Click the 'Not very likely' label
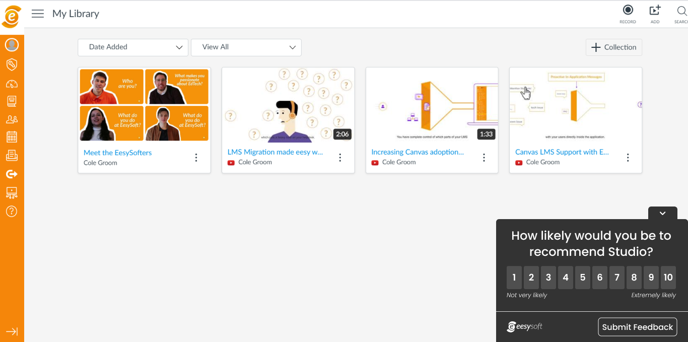 point(527,295)
